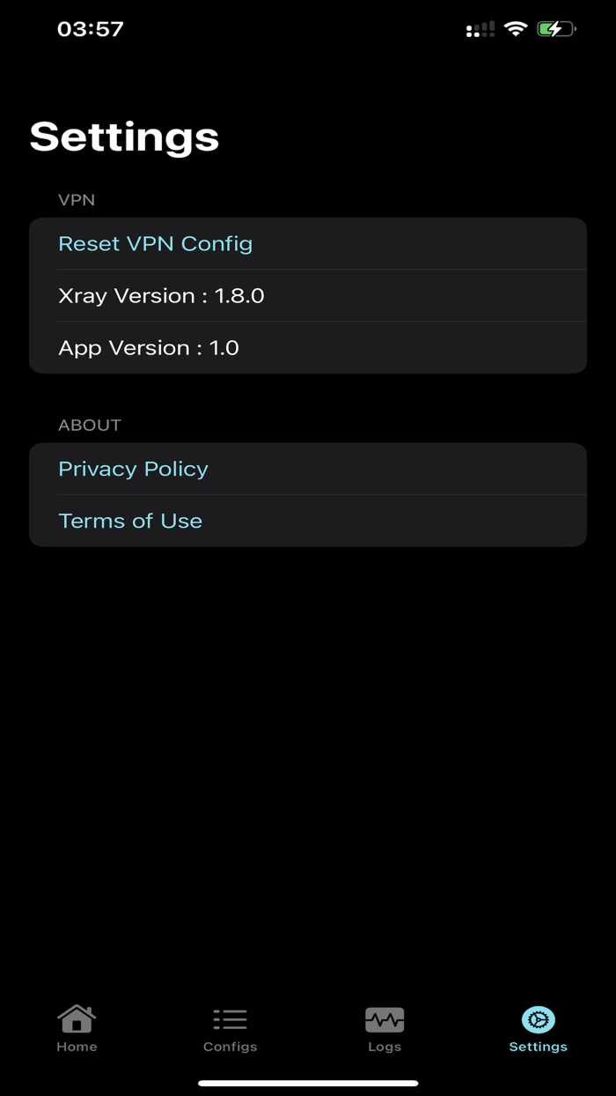The image size is (616, 1096).
Task: Select the Configs list icon
Action: 230,1018
